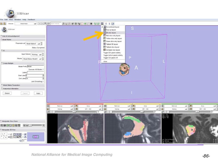The width and height of the screenshot is (218, 163).
Task: Open the Input Volume dropdown showing Working
Action: (x=37, y=55)
